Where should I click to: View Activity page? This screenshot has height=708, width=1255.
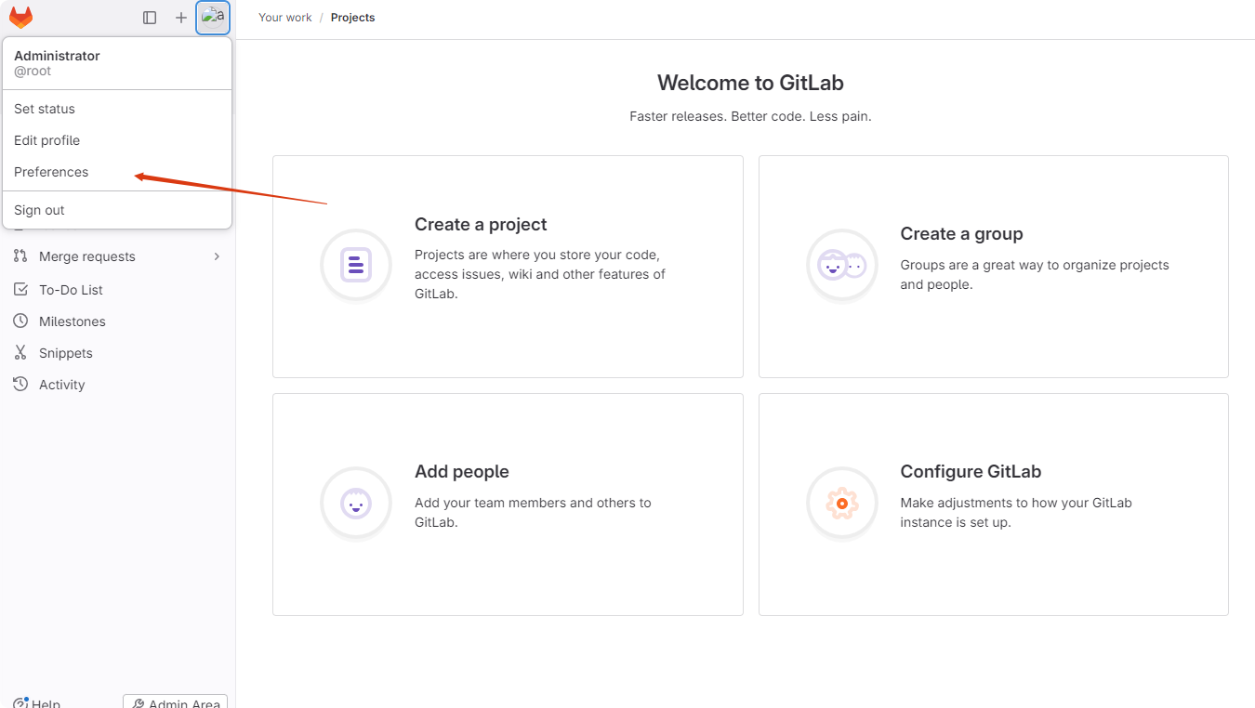click(117, 385)
